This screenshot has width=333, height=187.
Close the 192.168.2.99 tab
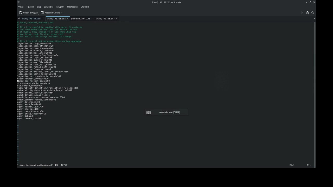43,19
